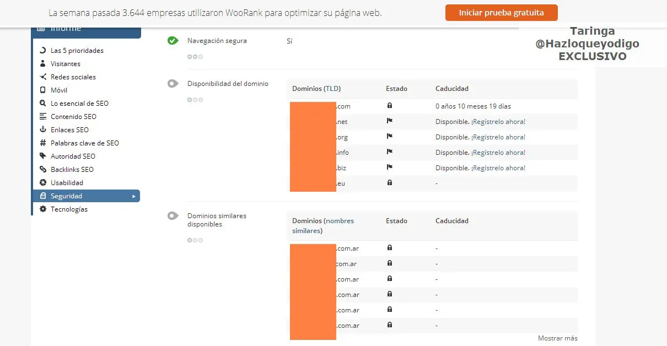The height and width of the screenshot is (346, 667).
Task: Click the Usabilidad lifebuoy icon
Action: tap(43, 183)
